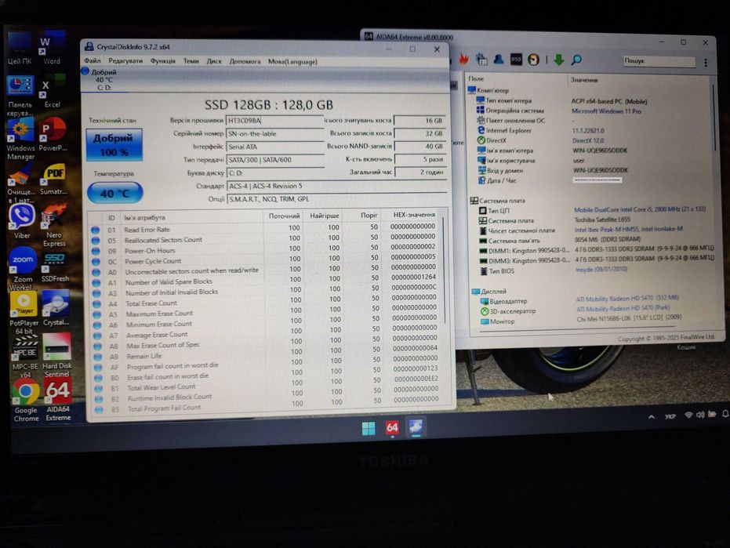The width and height of the screenshot is (730, 548).
Task: Launch the Excel desktop shortcut
Action: (52, 93)
